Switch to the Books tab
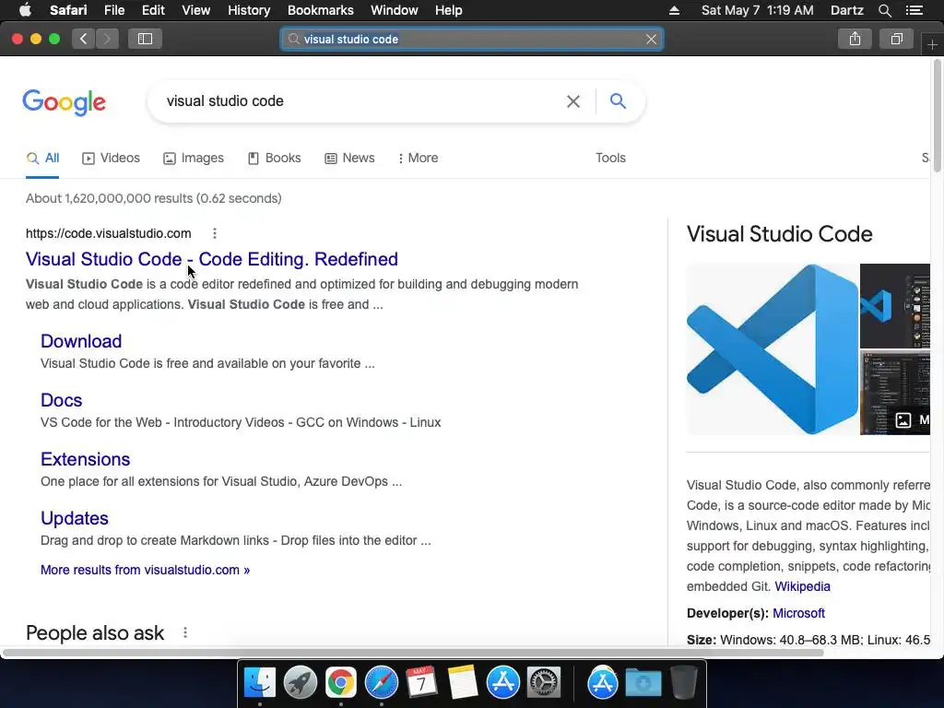 pos(275,158)
